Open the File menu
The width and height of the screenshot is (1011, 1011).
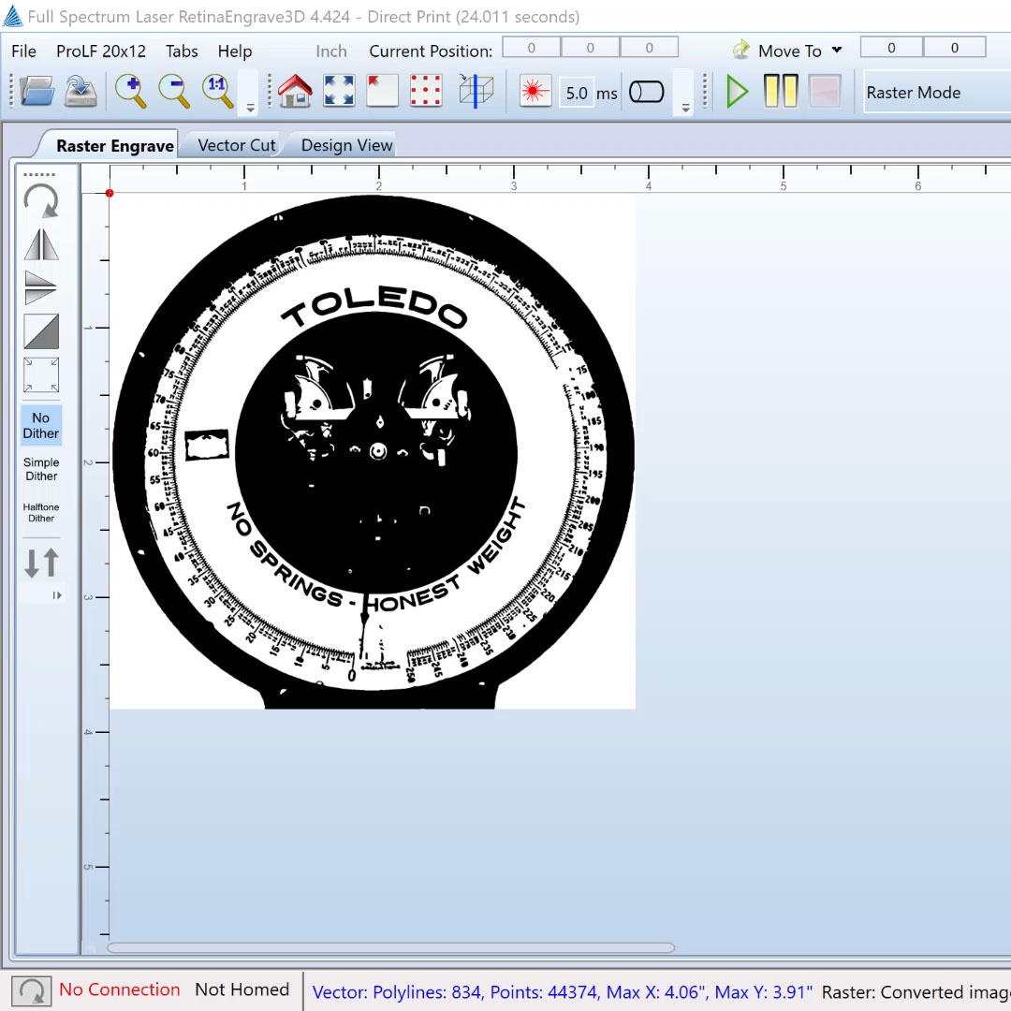(x=23, y=51)
